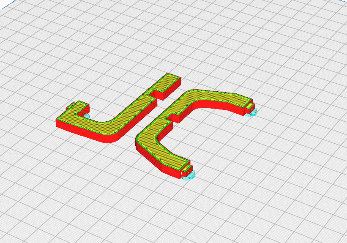Click cyan support under left part's hook
This screenshot has height=243, width=347.
coord(87,115)
